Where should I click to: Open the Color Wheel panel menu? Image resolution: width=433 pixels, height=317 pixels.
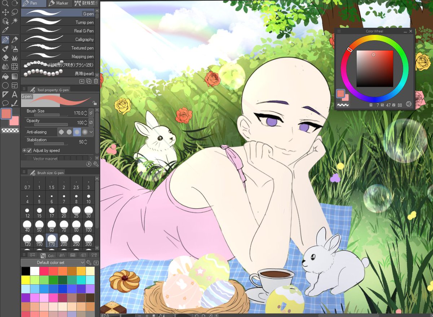(x=339, y=31)
